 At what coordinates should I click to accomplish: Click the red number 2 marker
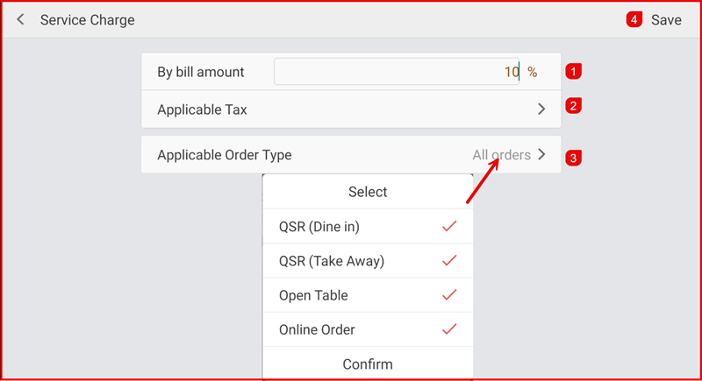(573, 107)
